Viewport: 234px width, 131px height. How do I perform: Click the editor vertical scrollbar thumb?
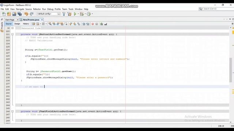click(231, 70)
